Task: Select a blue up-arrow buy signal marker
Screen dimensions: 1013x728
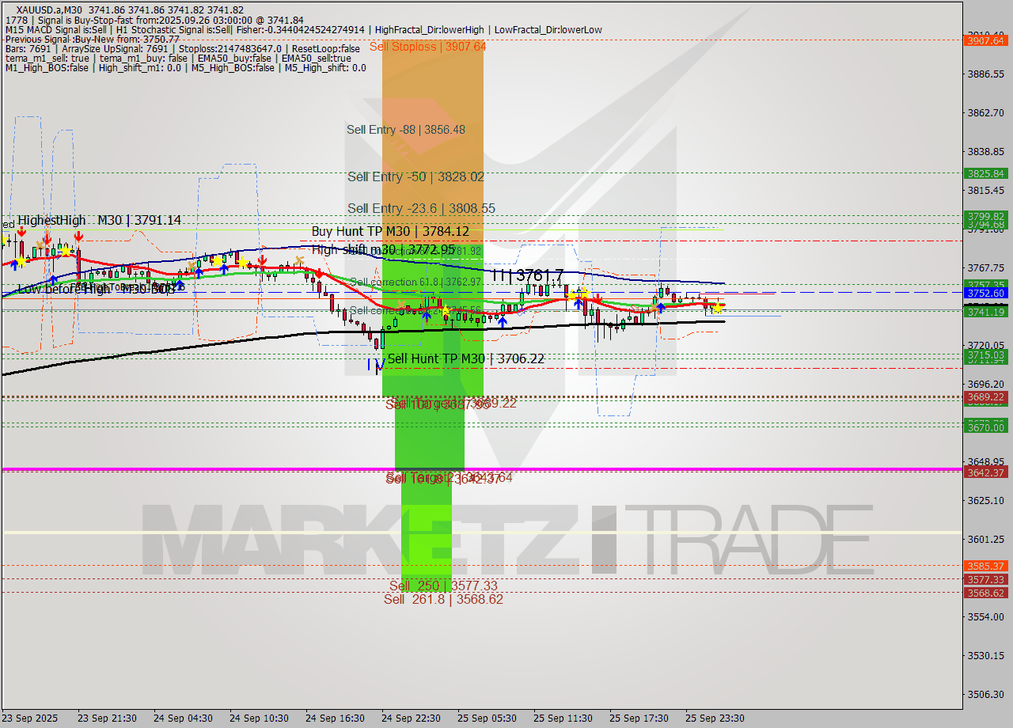Action: [503, 322]
